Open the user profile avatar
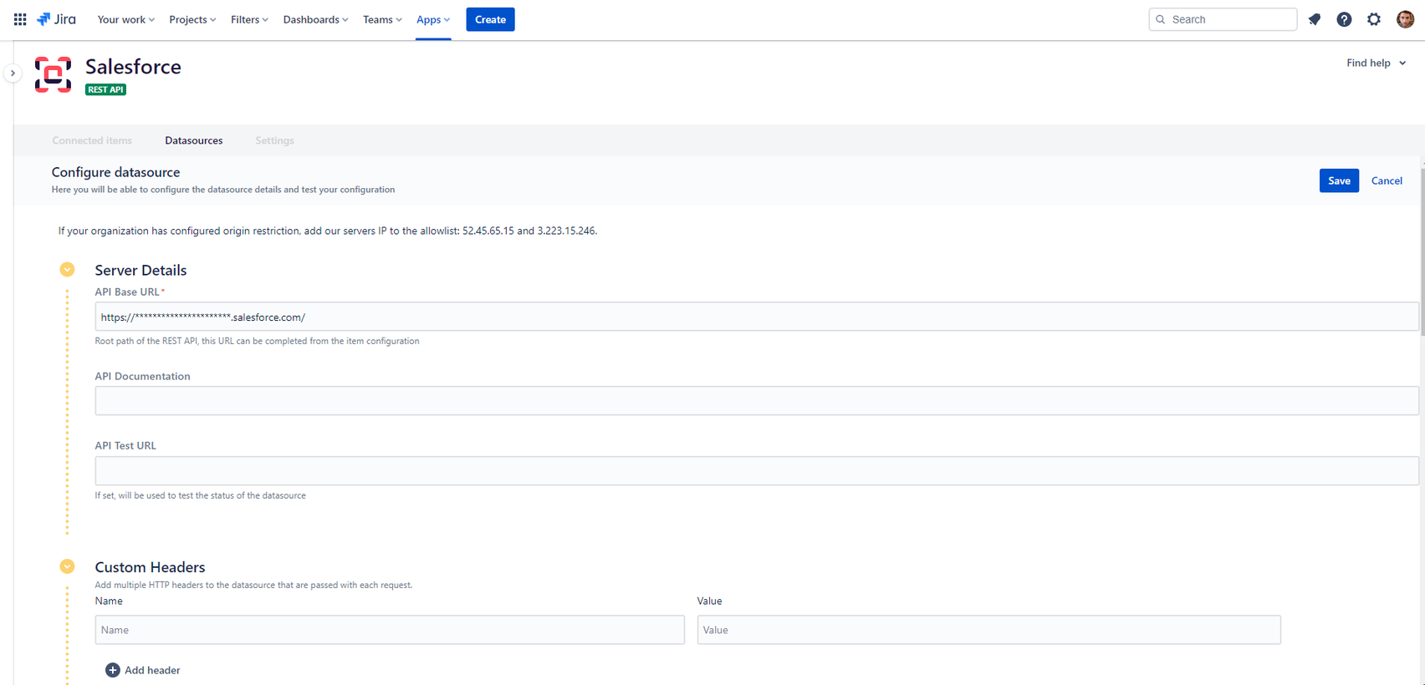The height and width of the screenshot is (685, 1425). [x=1405, y=19]
